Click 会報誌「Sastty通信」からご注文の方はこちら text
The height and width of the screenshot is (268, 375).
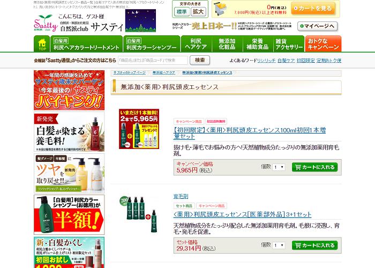click(x=75, y=61)
